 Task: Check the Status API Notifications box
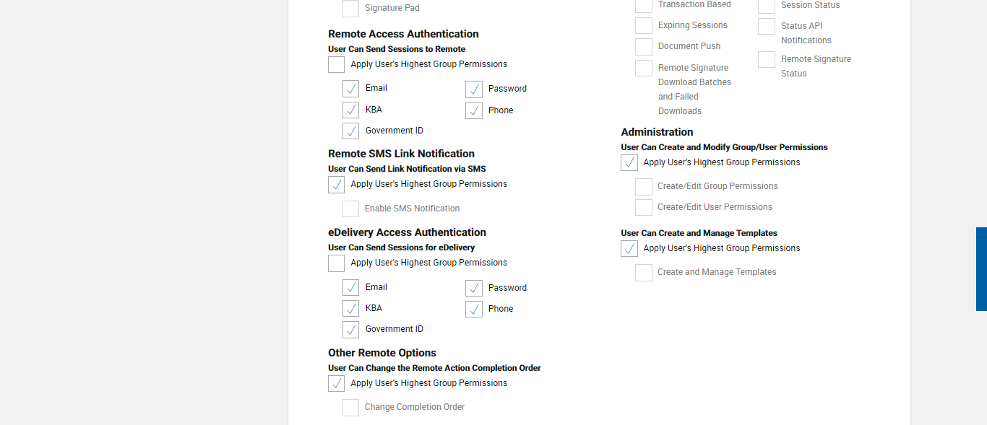click(767, 27)
